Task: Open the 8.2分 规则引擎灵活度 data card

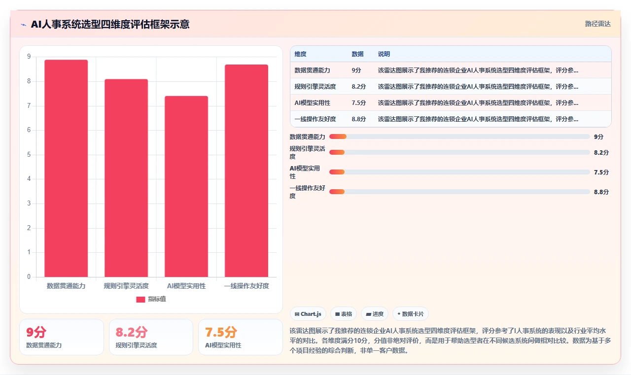Action: pyautogui.click(x=151, y=337)
